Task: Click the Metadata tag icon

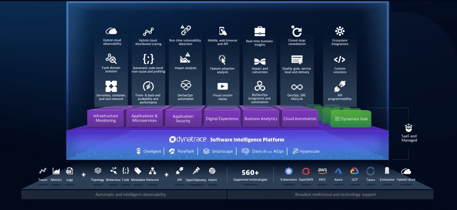Action: [x=138, y=171]
